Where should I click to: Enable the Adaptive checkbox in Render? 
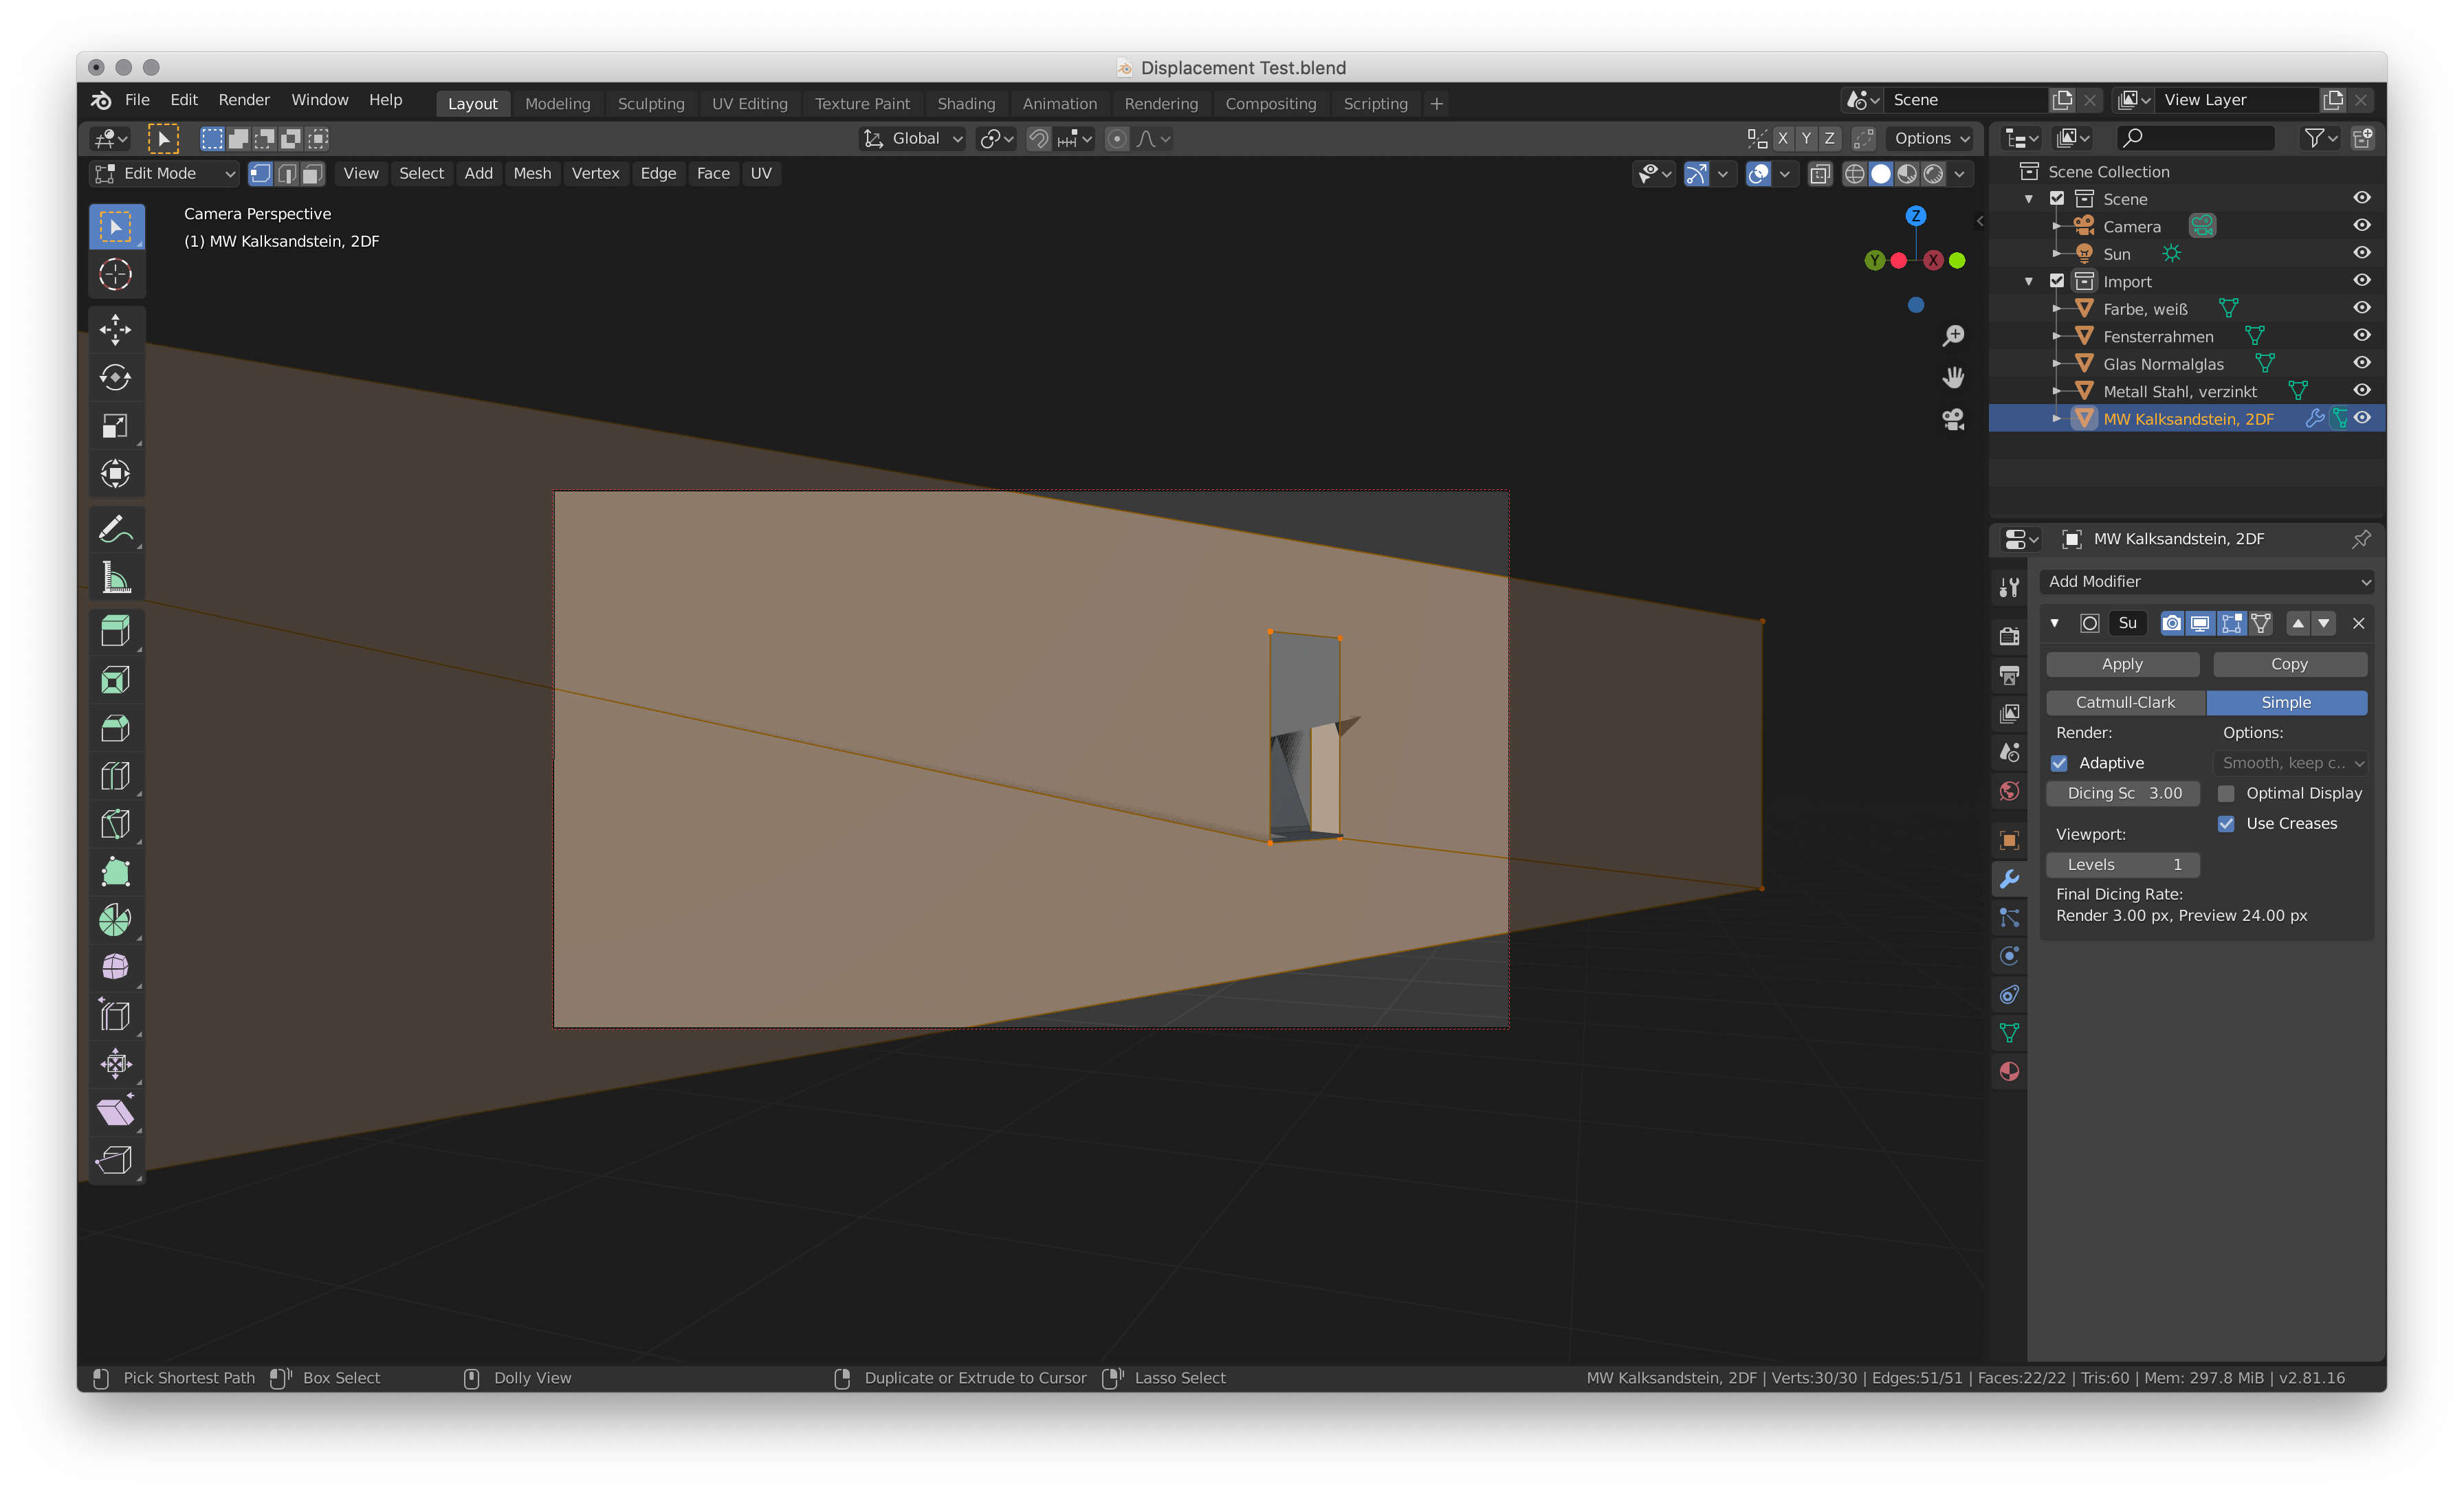point(2059,762)
